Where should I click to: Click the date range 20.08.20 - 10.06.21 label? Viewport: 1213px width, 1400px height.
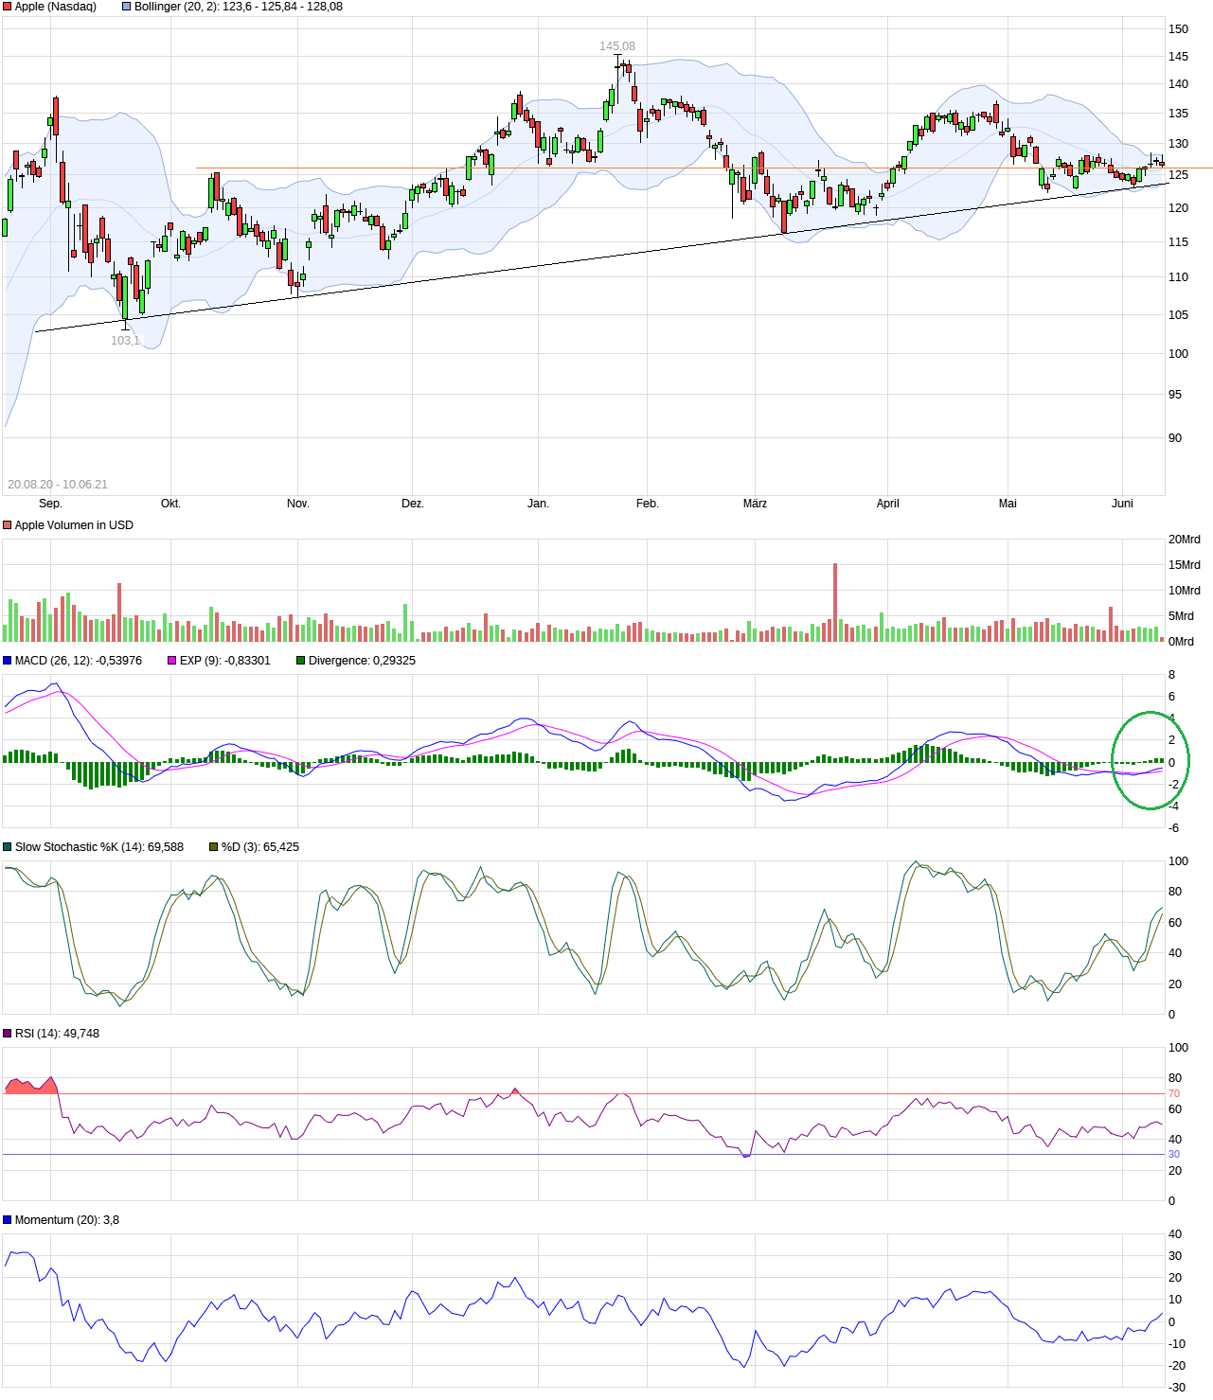coord(59,484)
